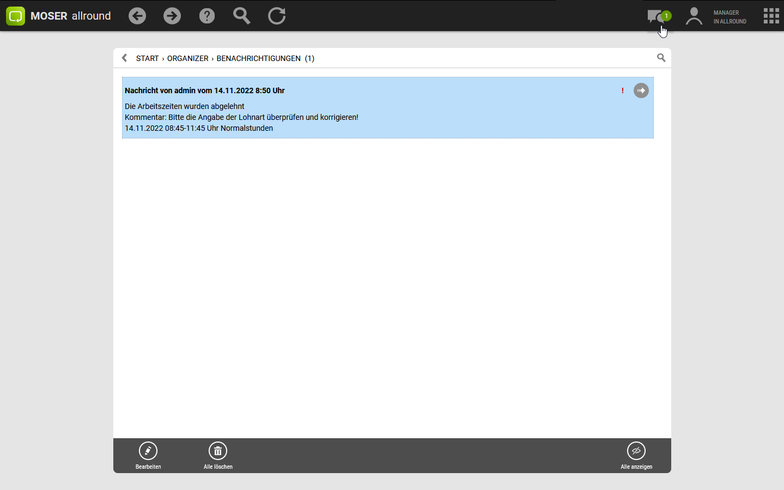Image resolution: width=784 pixels, height=490 pixels.
Task: Search notifications with panel magnifier icon
Action: pos(661,58)
